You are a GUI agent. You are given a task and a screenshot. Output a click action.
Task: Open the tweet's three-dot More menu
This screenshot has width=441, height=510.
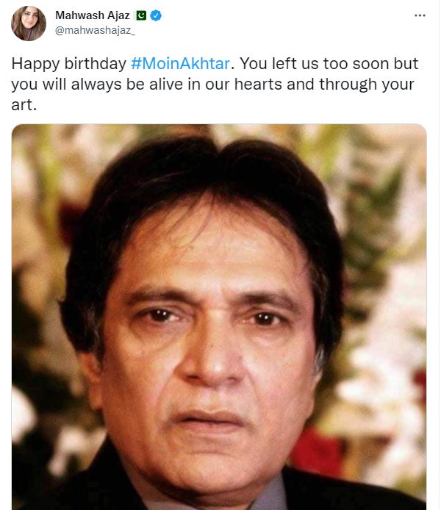[x=420, y=15]
